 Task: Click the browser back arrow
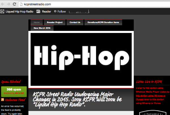(x=3, y=4)
